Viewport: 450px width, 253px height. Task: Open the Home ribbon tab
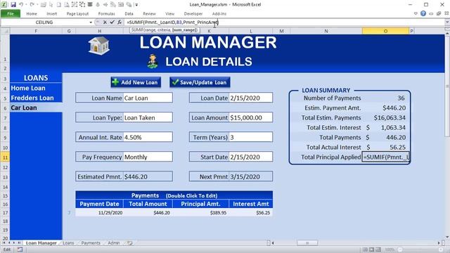[x=32, y=13]
